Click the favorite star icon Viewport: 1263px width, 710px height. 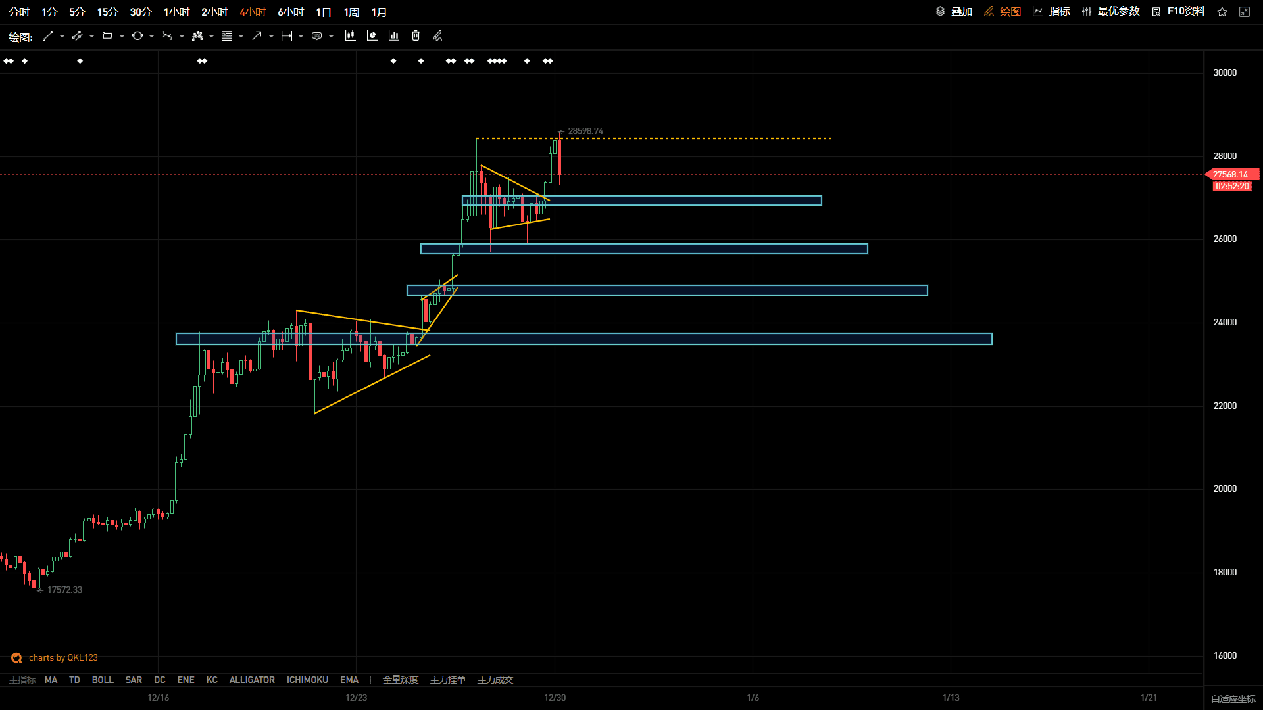click(1222, 12)
